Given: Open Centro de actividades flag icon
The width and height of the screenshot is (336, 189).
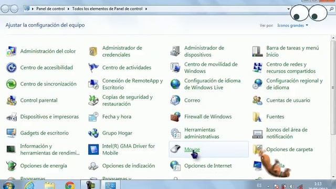Looking at the screenshot, I should click(93, 68).
